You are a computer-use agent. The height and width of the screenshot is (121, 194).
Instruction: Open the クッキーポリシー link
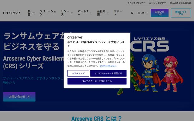[x=108, y=66]
